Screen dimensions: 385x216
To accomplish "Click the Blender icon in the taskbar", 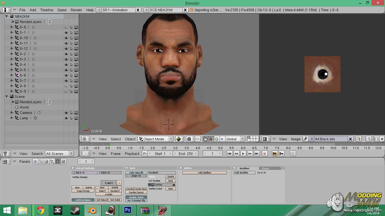I will [92, 210].
